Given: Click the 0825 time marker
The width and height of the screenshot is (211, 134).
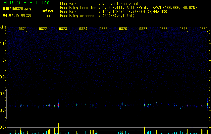Looking at the screenshot, I should point(103,29).
